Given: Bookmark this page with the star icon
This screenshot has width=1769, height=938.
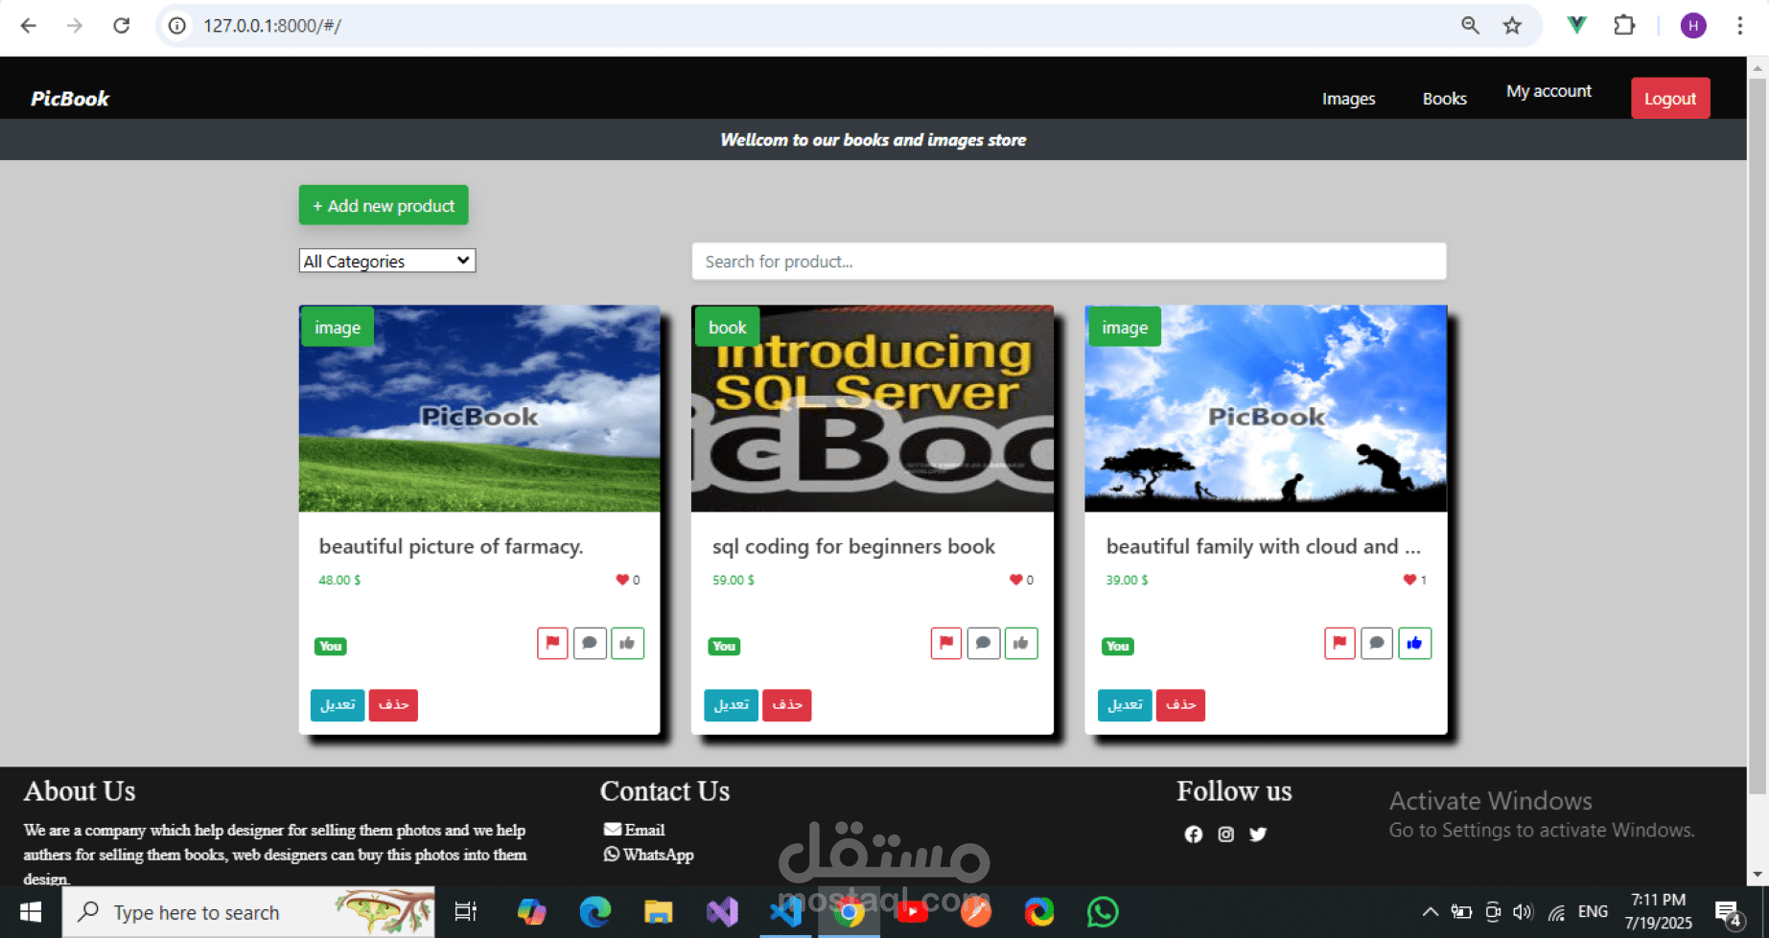Looking at the screenshot, I should [x=1512, y=26].
